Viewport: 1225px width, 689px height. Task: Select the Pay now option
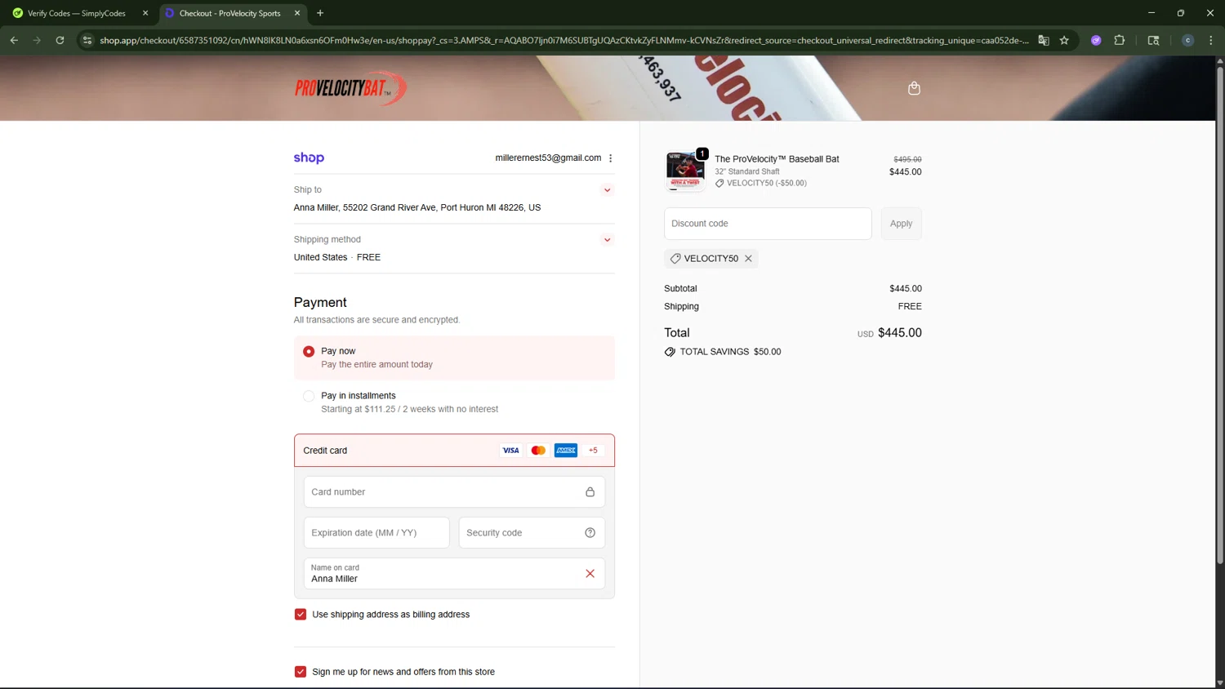[309, 352]
